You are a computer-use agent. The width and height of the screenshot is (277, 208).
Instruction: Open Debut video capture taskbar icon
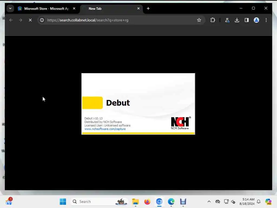click(183, 201)
